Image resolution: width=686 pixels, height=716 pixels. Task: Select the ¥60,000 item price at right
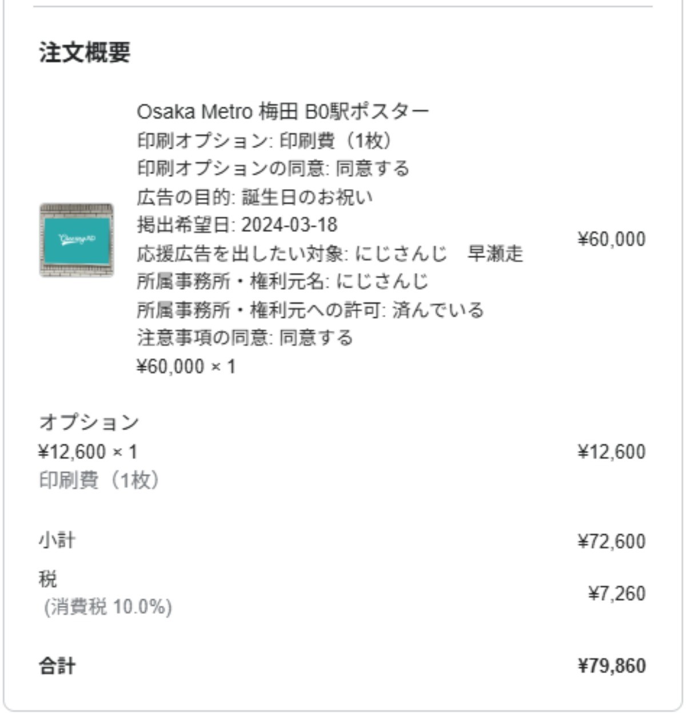click(x=611, y=239)
